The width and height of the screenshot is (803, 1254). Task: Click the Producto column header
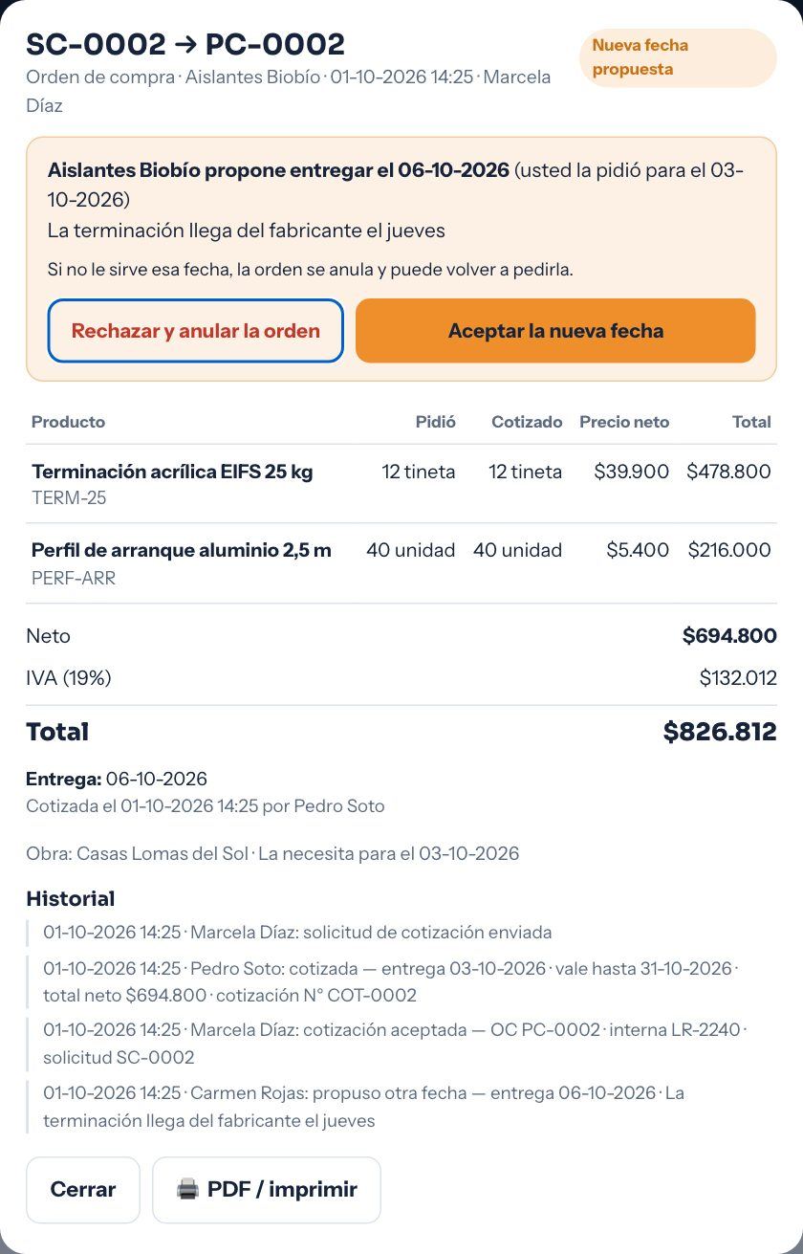pyautogui.click(x=69, y=422)
